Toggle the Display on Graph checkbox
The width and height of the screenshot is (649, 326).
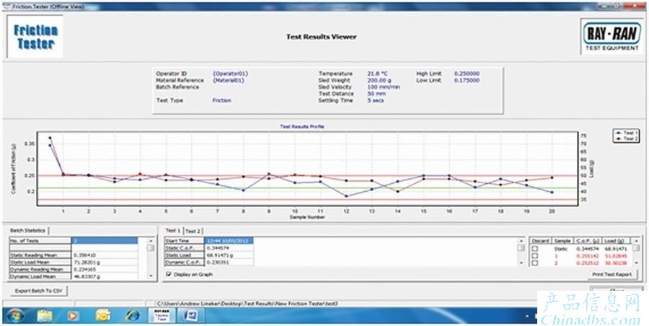(x=169, y=274)
